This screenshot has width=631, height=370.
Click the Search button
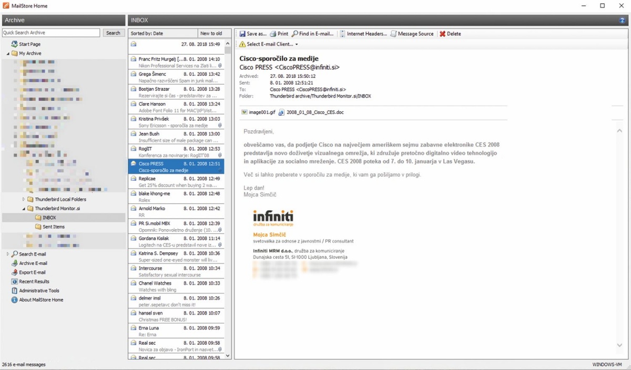click(113, 33)
